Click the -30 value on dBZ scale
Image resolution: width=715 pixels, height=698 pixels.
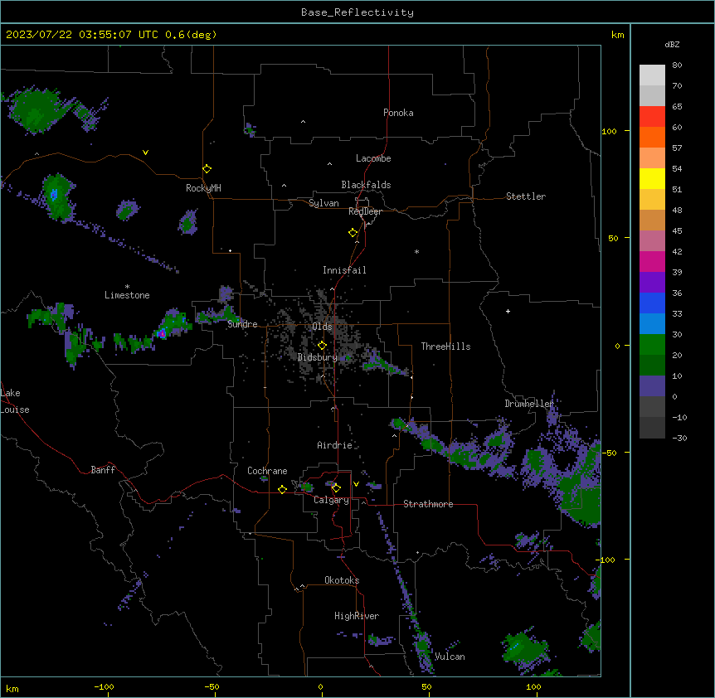(679, 438)
